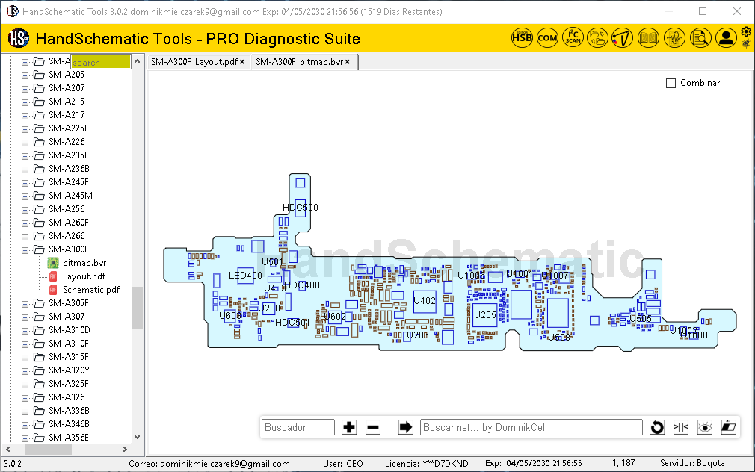Select the SM-A300F_bitmap.bvr tab
This screenshot has height=472, width=755.
tap(300, 62)
